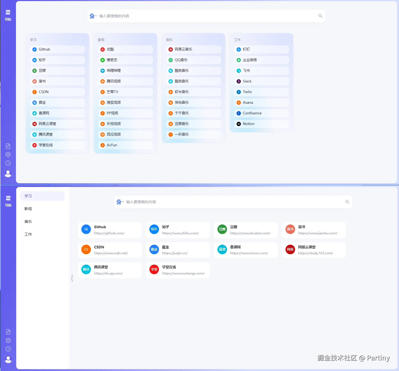Open history clock icon in top window sidebar
Viewport: 399px width, 371px height.
click(x=8, y=163)
